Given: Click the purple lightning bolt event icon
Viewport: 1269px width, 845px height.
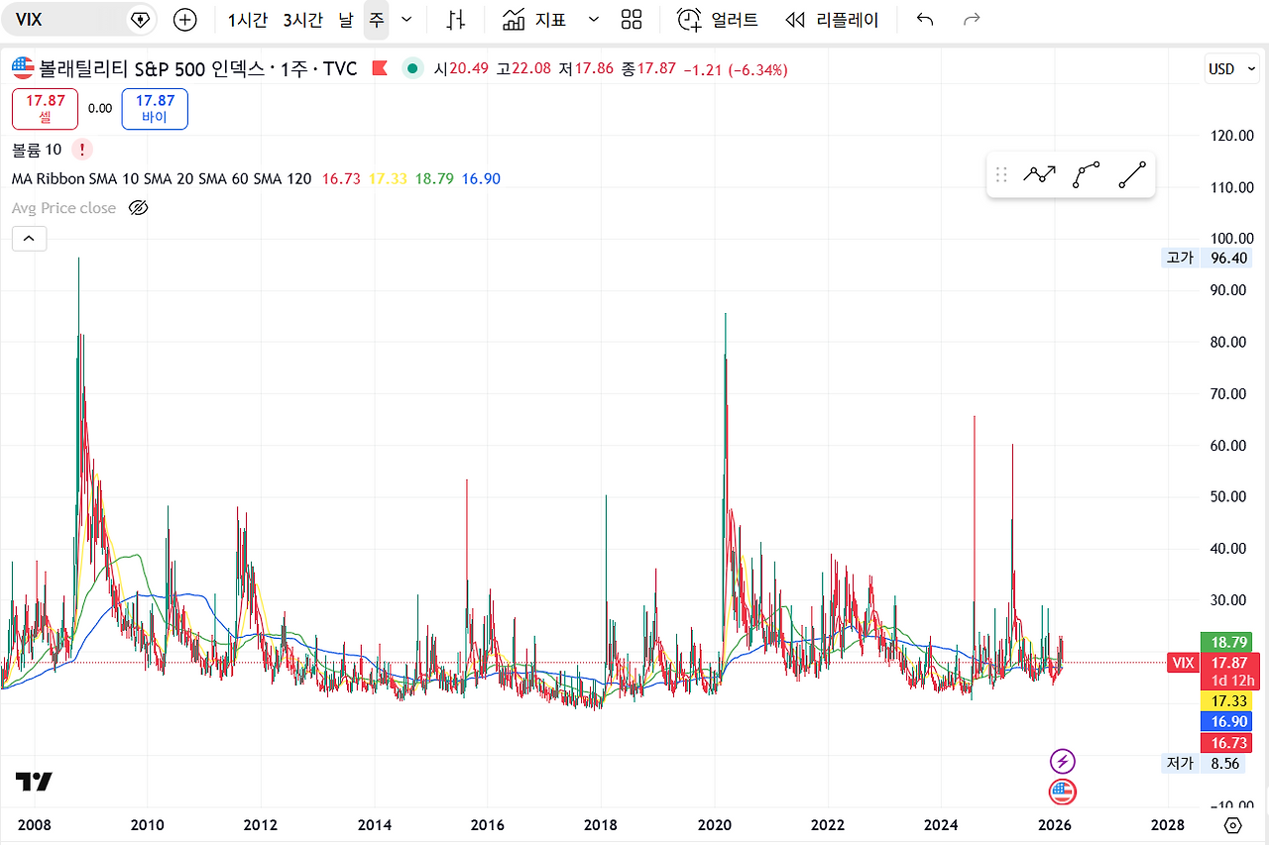Looking at the screenshot, I should tap(1063, 761).
